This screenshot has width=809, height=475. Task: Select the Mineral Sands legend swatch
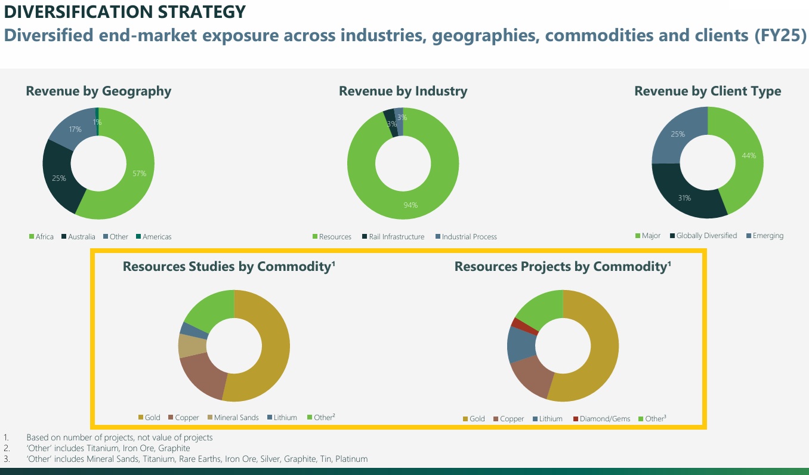point(210,418)
